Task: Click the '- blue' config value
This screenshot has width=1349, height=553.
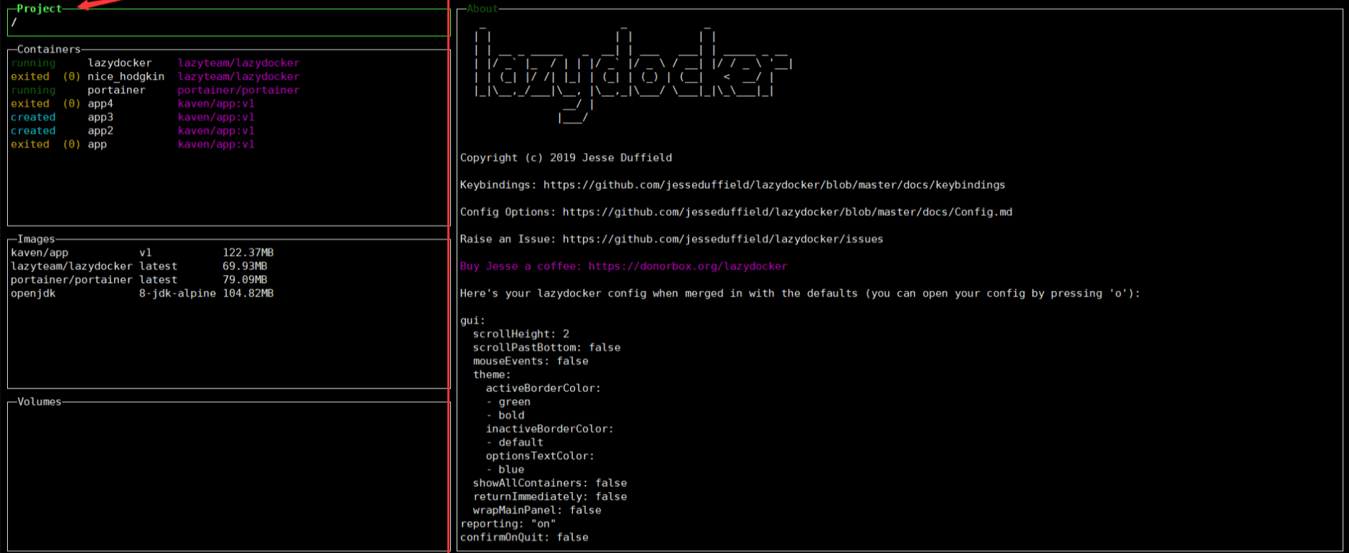Action: [505, 470]
